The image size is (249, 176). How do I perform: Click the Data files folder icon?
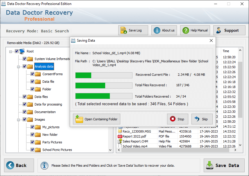[x=30, y=97]
